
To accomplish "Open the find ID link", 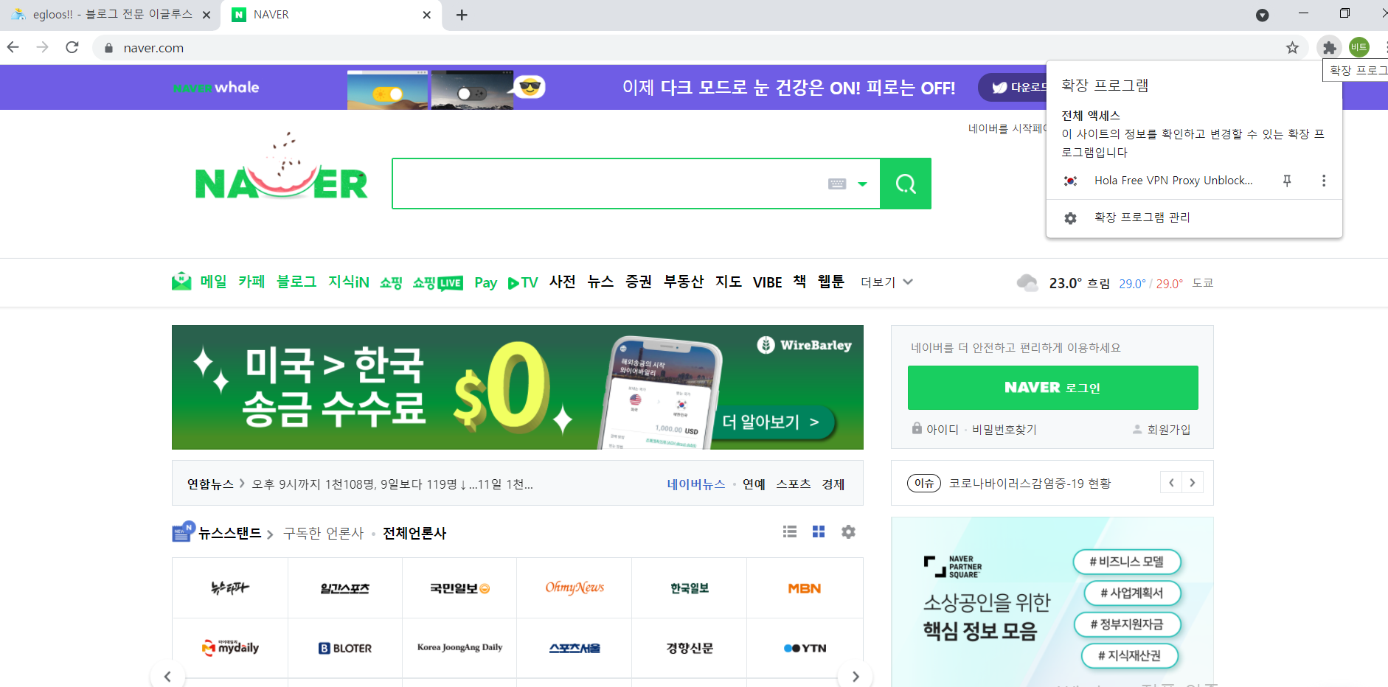I will [943, 429].
